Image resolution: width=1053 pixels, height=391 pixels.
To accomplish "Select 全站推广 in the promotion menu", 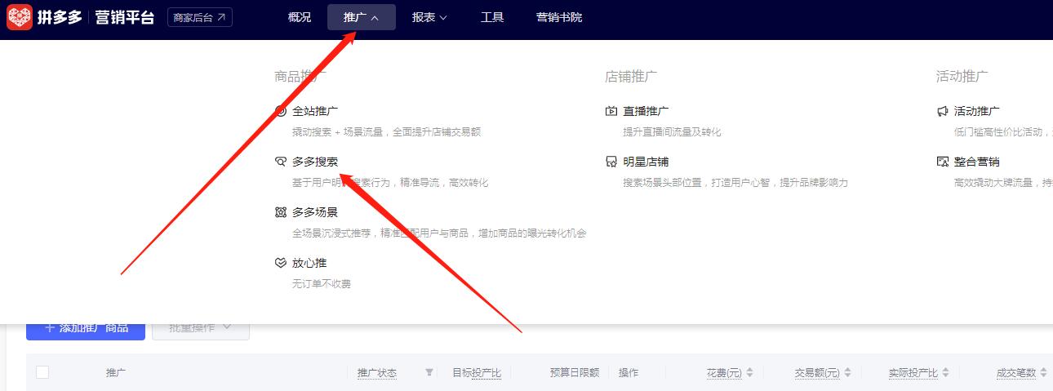I will (x=315, y=111).
